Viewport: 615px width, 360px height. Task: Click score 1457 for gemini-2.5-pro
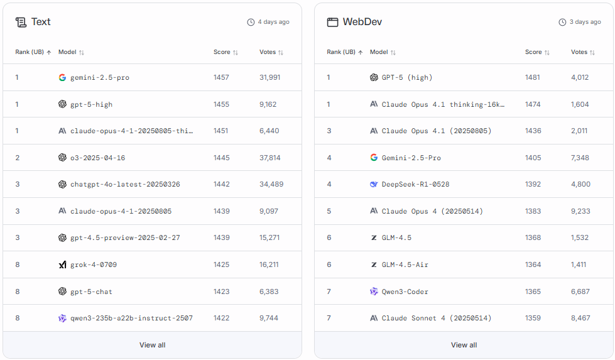(221, 77)
